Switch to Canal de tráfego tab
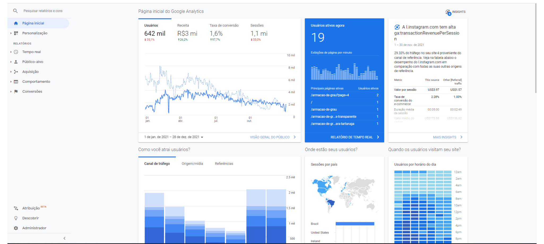544x244 pixels. point(157,164)
